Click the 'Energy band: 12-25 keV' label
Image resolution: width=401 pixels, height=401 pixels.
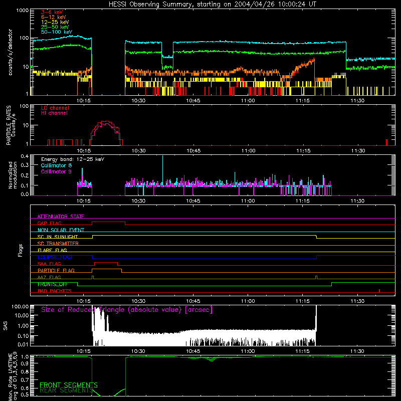[x=73, y=159]
